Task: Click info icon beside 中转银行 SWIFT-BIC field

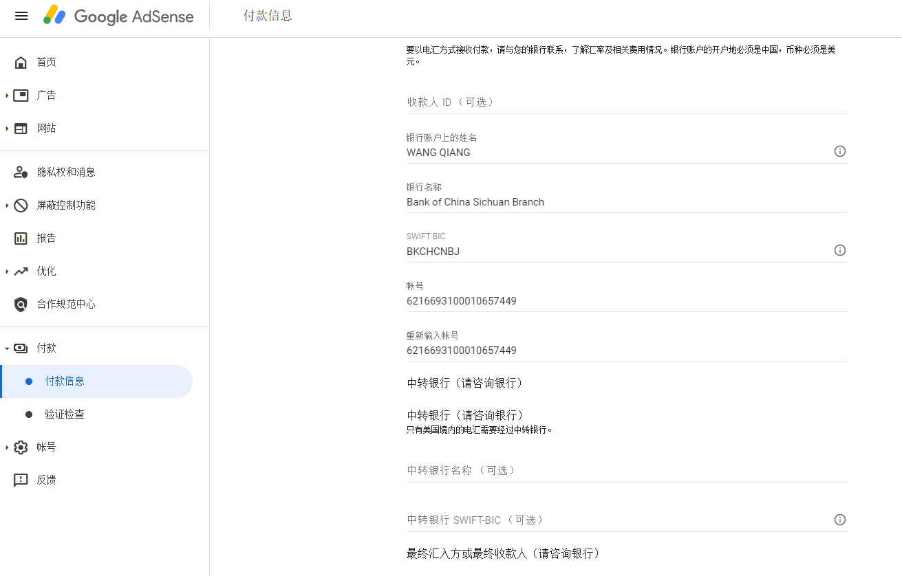Action: (x=839, y=520)
